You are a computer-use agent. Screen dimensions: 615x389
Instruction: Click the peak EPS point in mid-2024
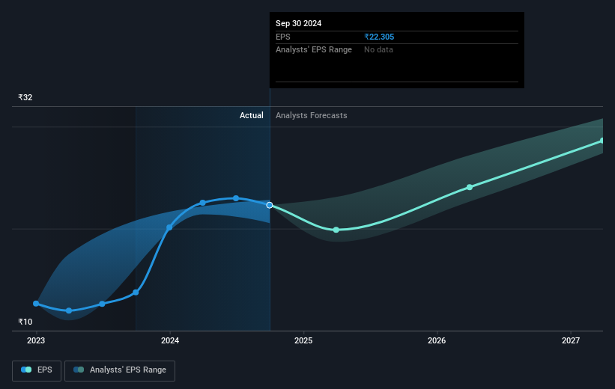pyautogui.click(x=236, y=198)
